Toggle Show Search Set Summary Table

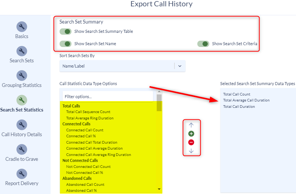click(x=66, y=32)
